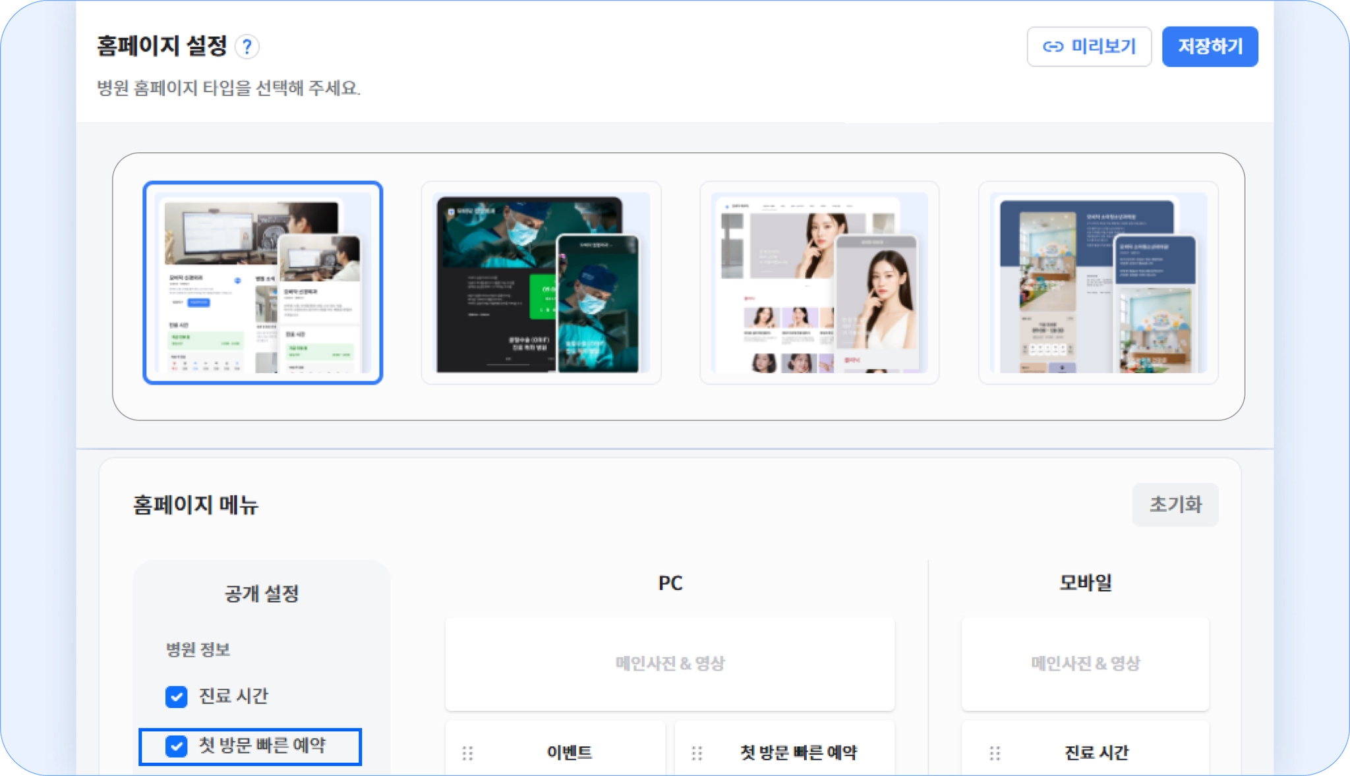Select the navy pediatric clinic template

point(1098,283)
